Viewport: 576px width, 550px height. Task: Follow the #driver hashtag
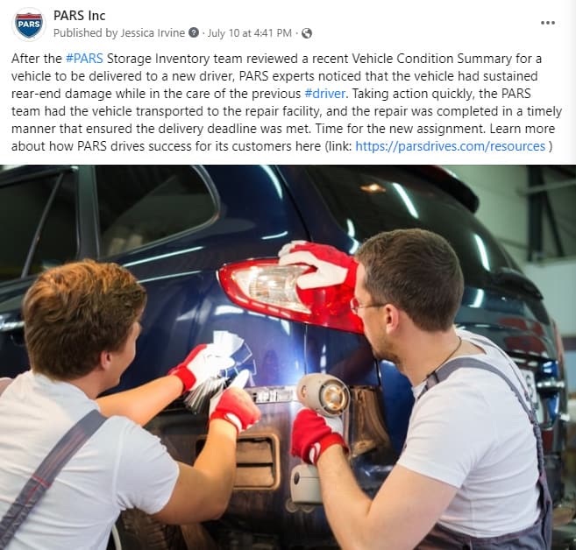tap(325, 94)
